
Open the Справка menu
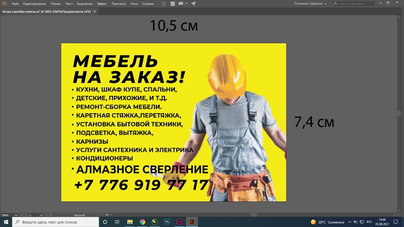tap(148, 4)
